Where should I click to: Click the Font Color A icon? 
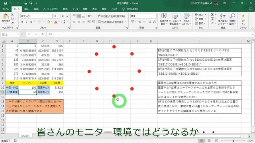(x=56, y=22)
